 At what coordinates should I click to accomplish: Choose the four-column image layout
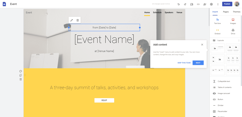pyautogui.click(x=233, y=70)
